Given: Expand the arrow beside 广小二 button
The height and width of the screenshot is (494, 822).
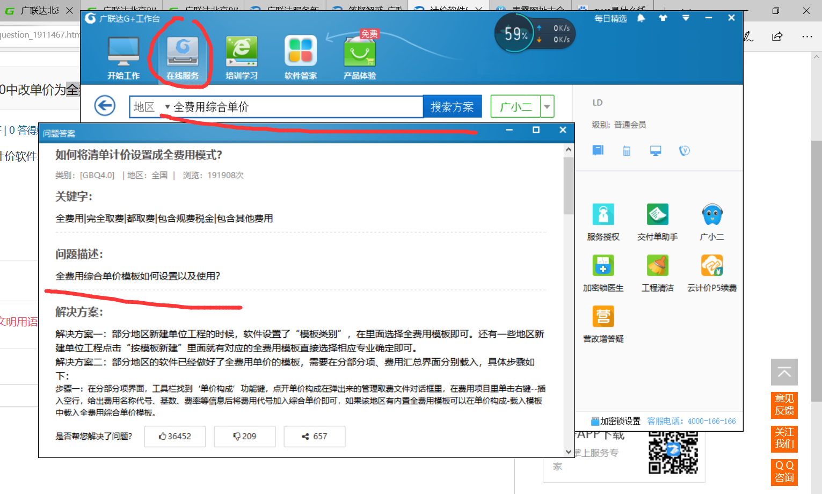Looking at the screenshot, I should (x=547, y=107).
